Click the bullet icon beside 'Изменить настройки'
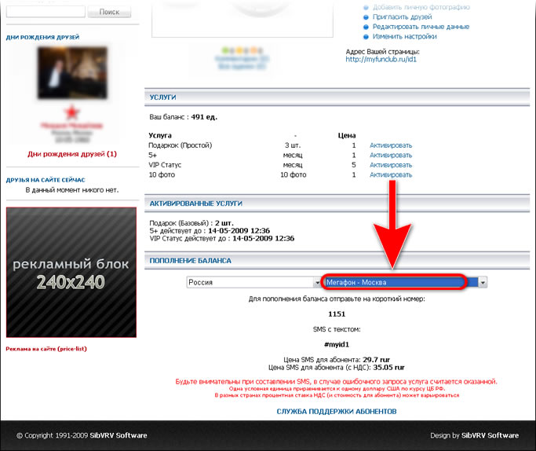536x451 pixels. click(366, 36)
